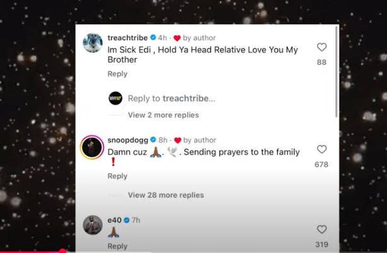This screenshot has width=387, height=253.
Task: Expand View 28 more replies
Action: point(166,195)
